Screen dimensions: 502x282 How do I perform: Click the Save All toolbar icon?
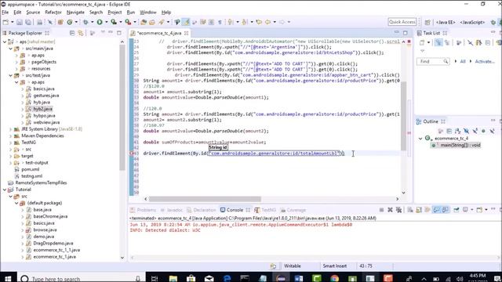[x=28, y=22]
